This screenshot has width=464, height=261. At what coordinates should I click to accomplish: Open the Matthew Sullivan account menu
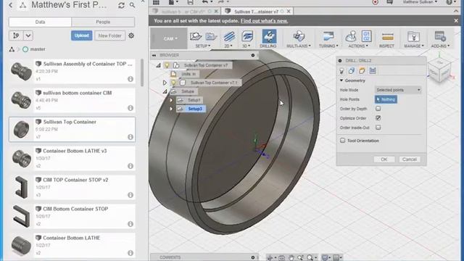[420, 2]
